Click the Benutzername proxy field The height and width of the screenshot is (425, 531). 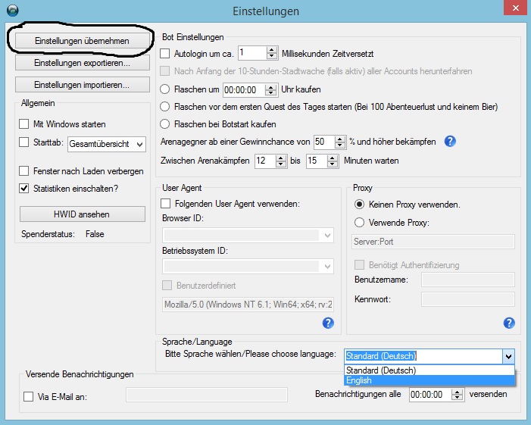click(x=468, y=280)
